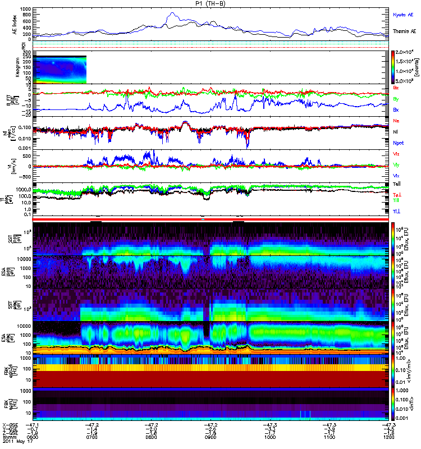The height and width of the screenshot is (449, 421).
Task: Click the green Viy legend label
Action: [396, 165]
